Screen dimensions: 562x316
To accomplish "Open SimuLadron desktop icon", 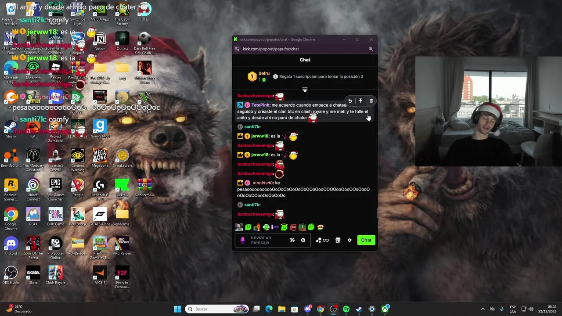I will tap(122, 158).
